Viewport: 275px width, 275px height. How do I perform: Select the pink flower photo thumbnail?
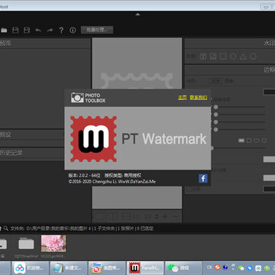[x=53, y=244]
